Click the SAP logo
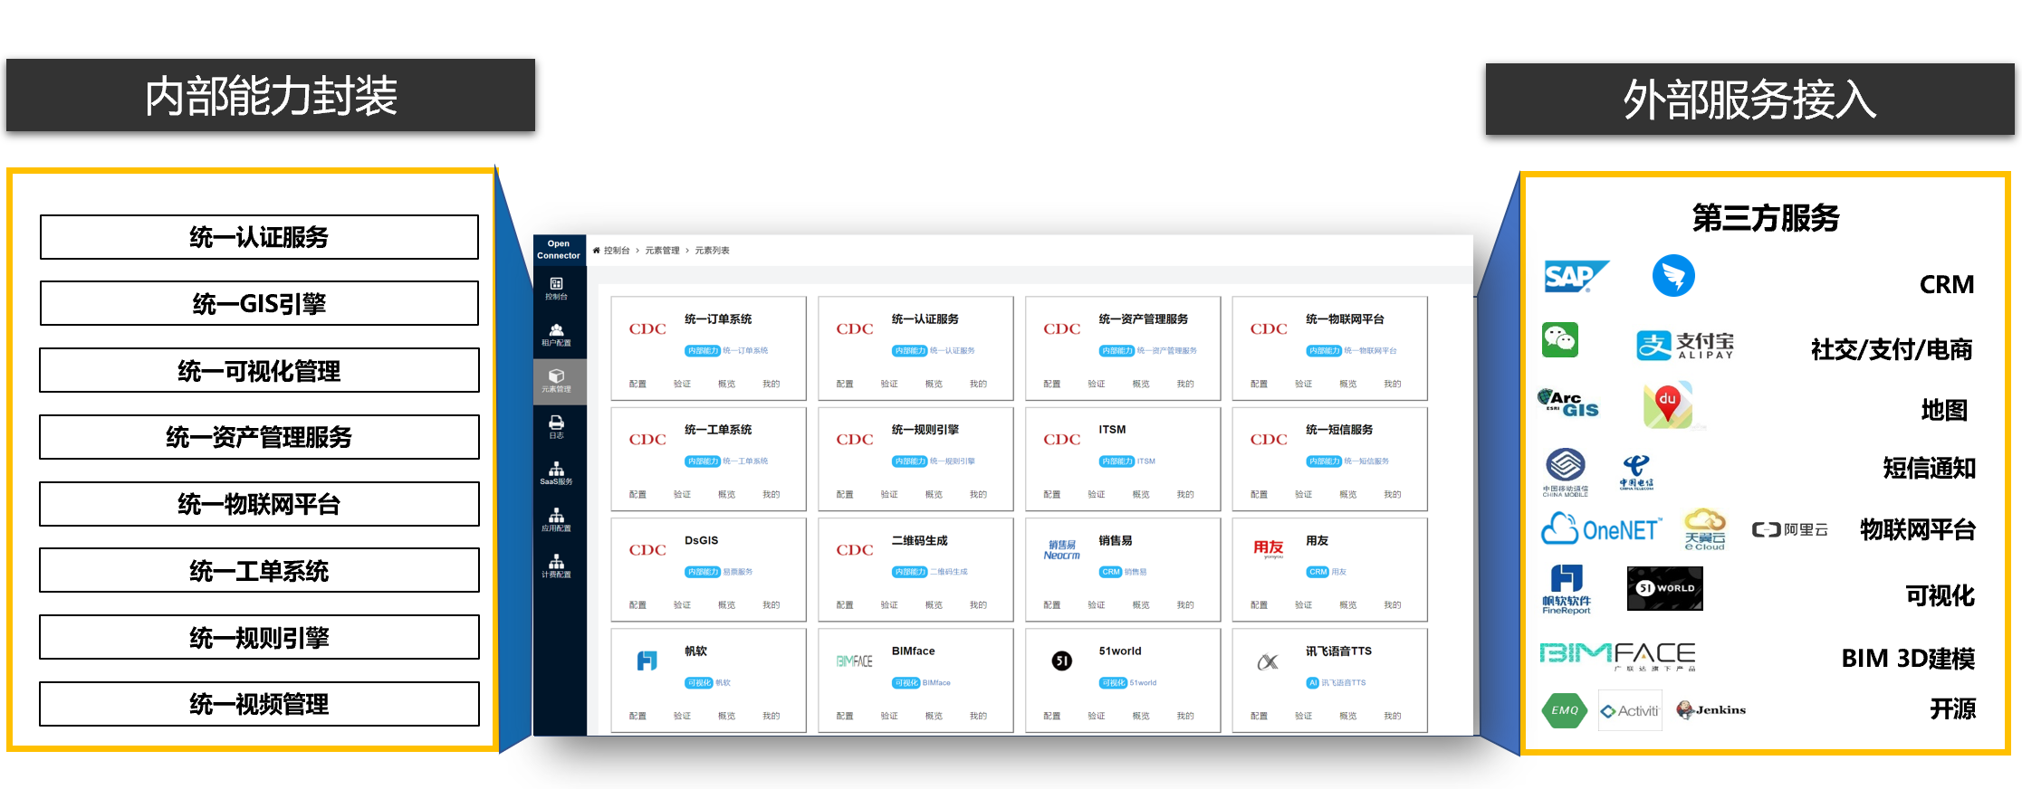Screen dimensions: 2022x789 tap(1576, 276)
